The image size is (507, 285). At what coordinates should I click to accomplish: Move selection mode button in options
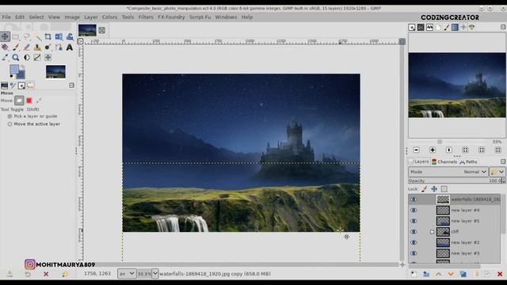(x=29, y=101)
